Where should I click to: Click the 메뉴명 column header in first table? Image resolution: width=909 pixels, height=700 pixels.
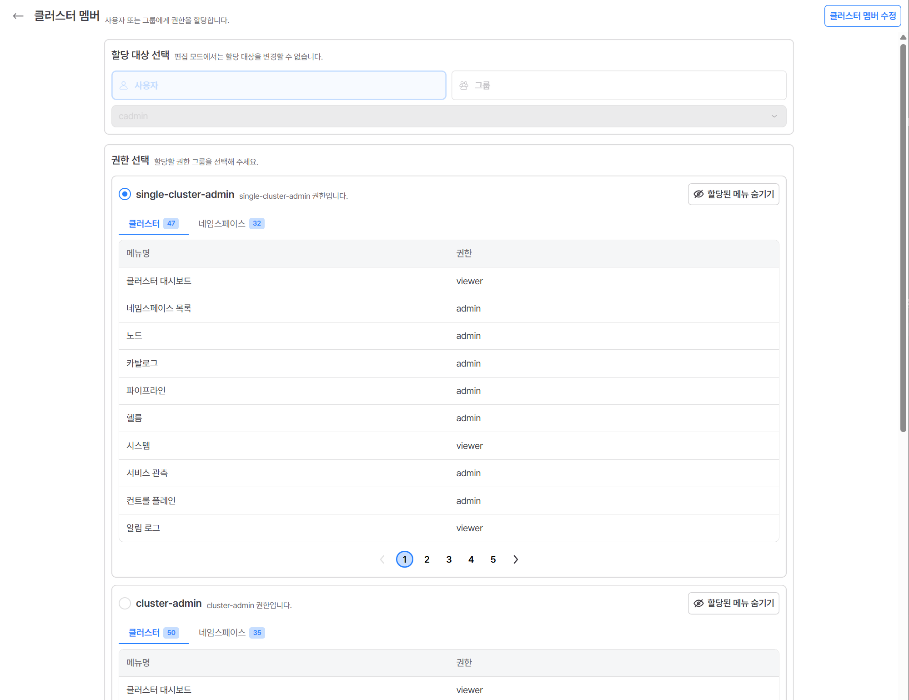138,254
